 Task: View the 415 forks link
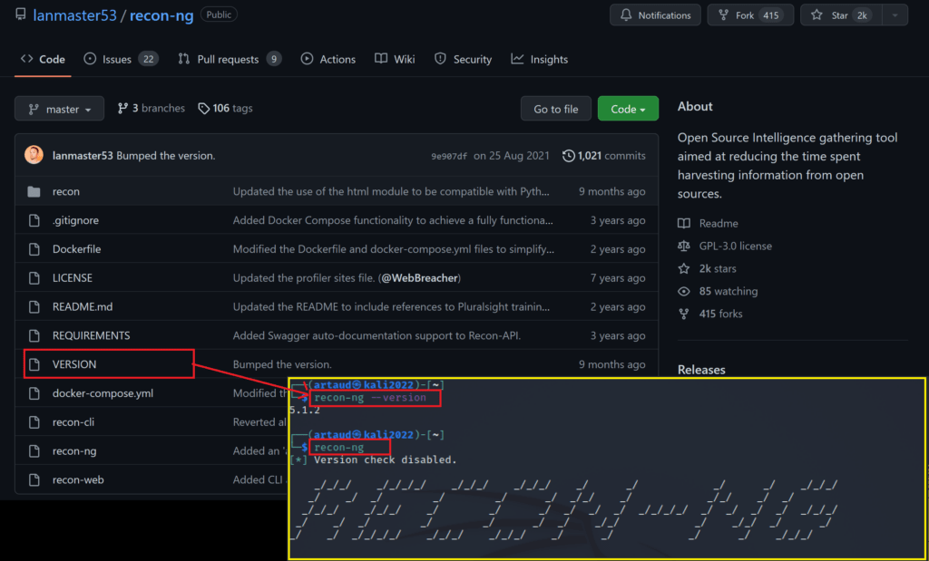(720, 314)
